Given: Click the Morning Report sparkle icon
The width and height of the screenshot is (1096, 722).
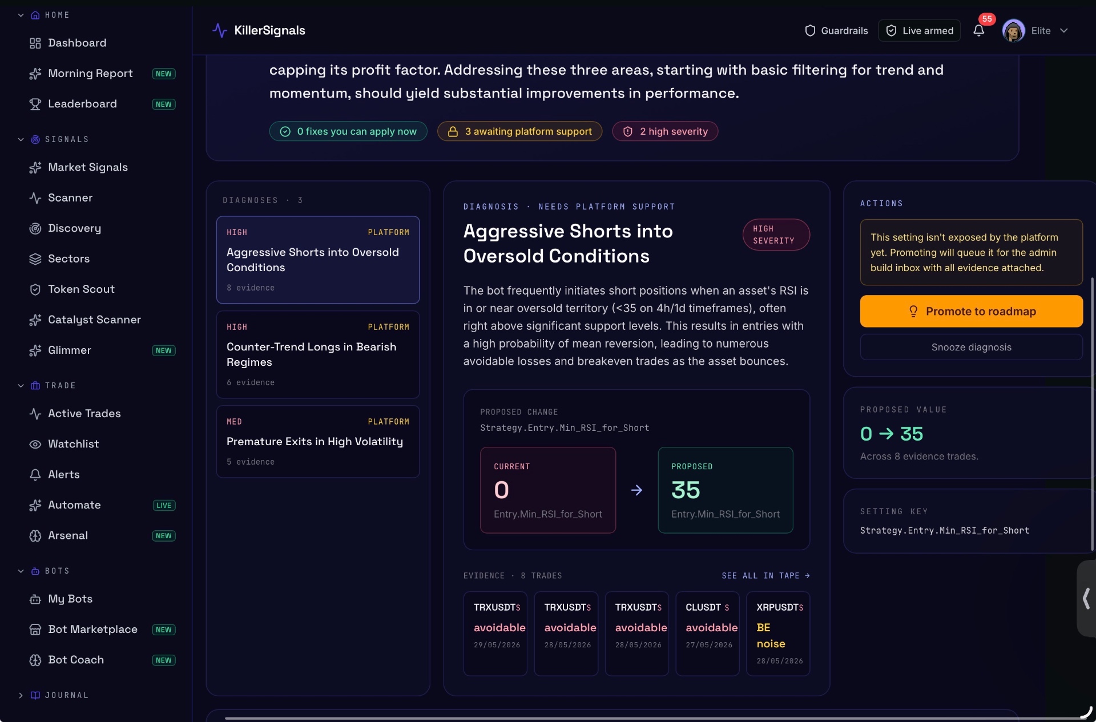Looking at the screenshot, I should [35, 74].
